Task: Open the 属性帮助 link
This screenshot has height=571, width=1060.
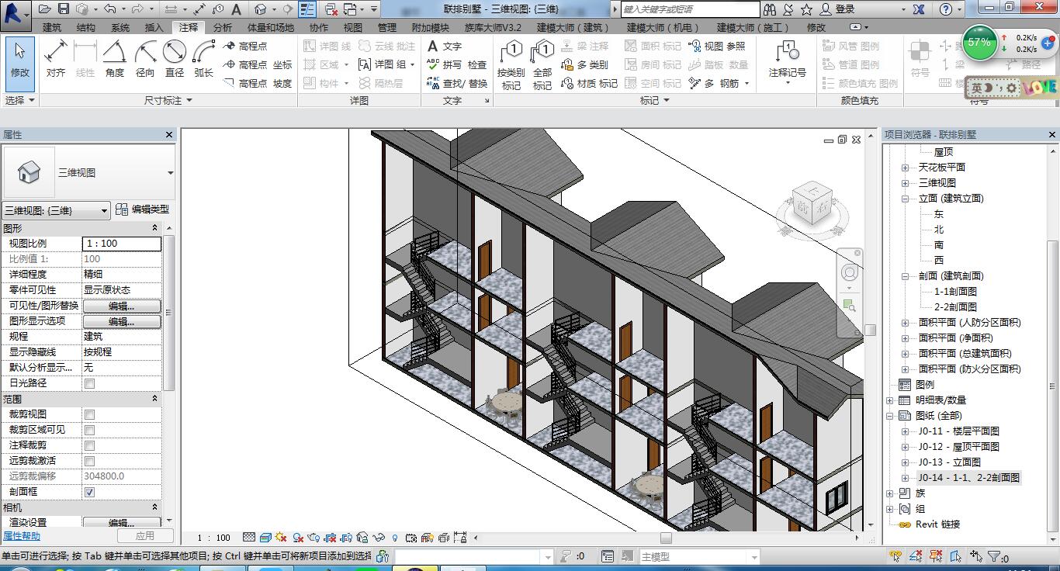Action: 22,536
